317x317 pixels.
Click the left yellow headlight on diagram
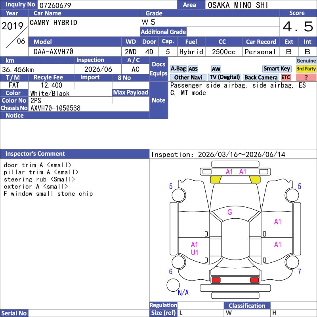tap(216, 180)
